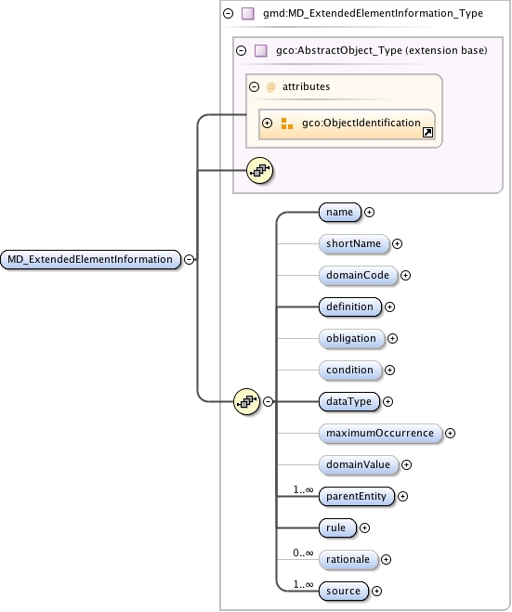Select the name element node

pyautogui.click(x=340, y=212)
